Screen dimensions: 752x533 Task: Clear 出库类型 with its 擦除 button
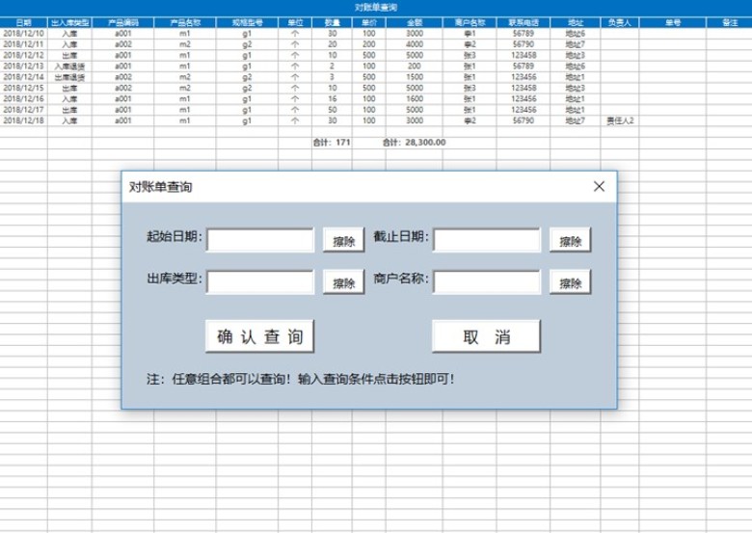click(344, 282)
